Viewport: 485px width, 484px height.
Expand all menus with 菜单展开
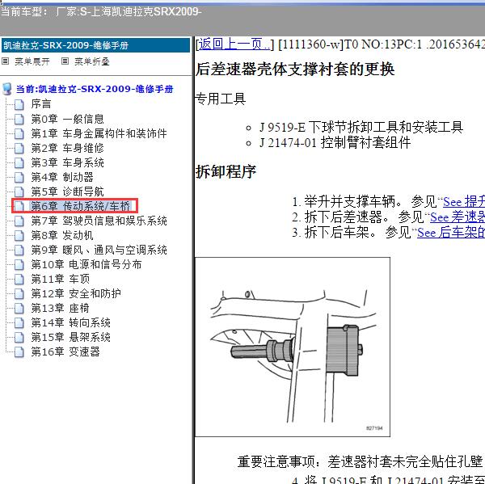32,61
